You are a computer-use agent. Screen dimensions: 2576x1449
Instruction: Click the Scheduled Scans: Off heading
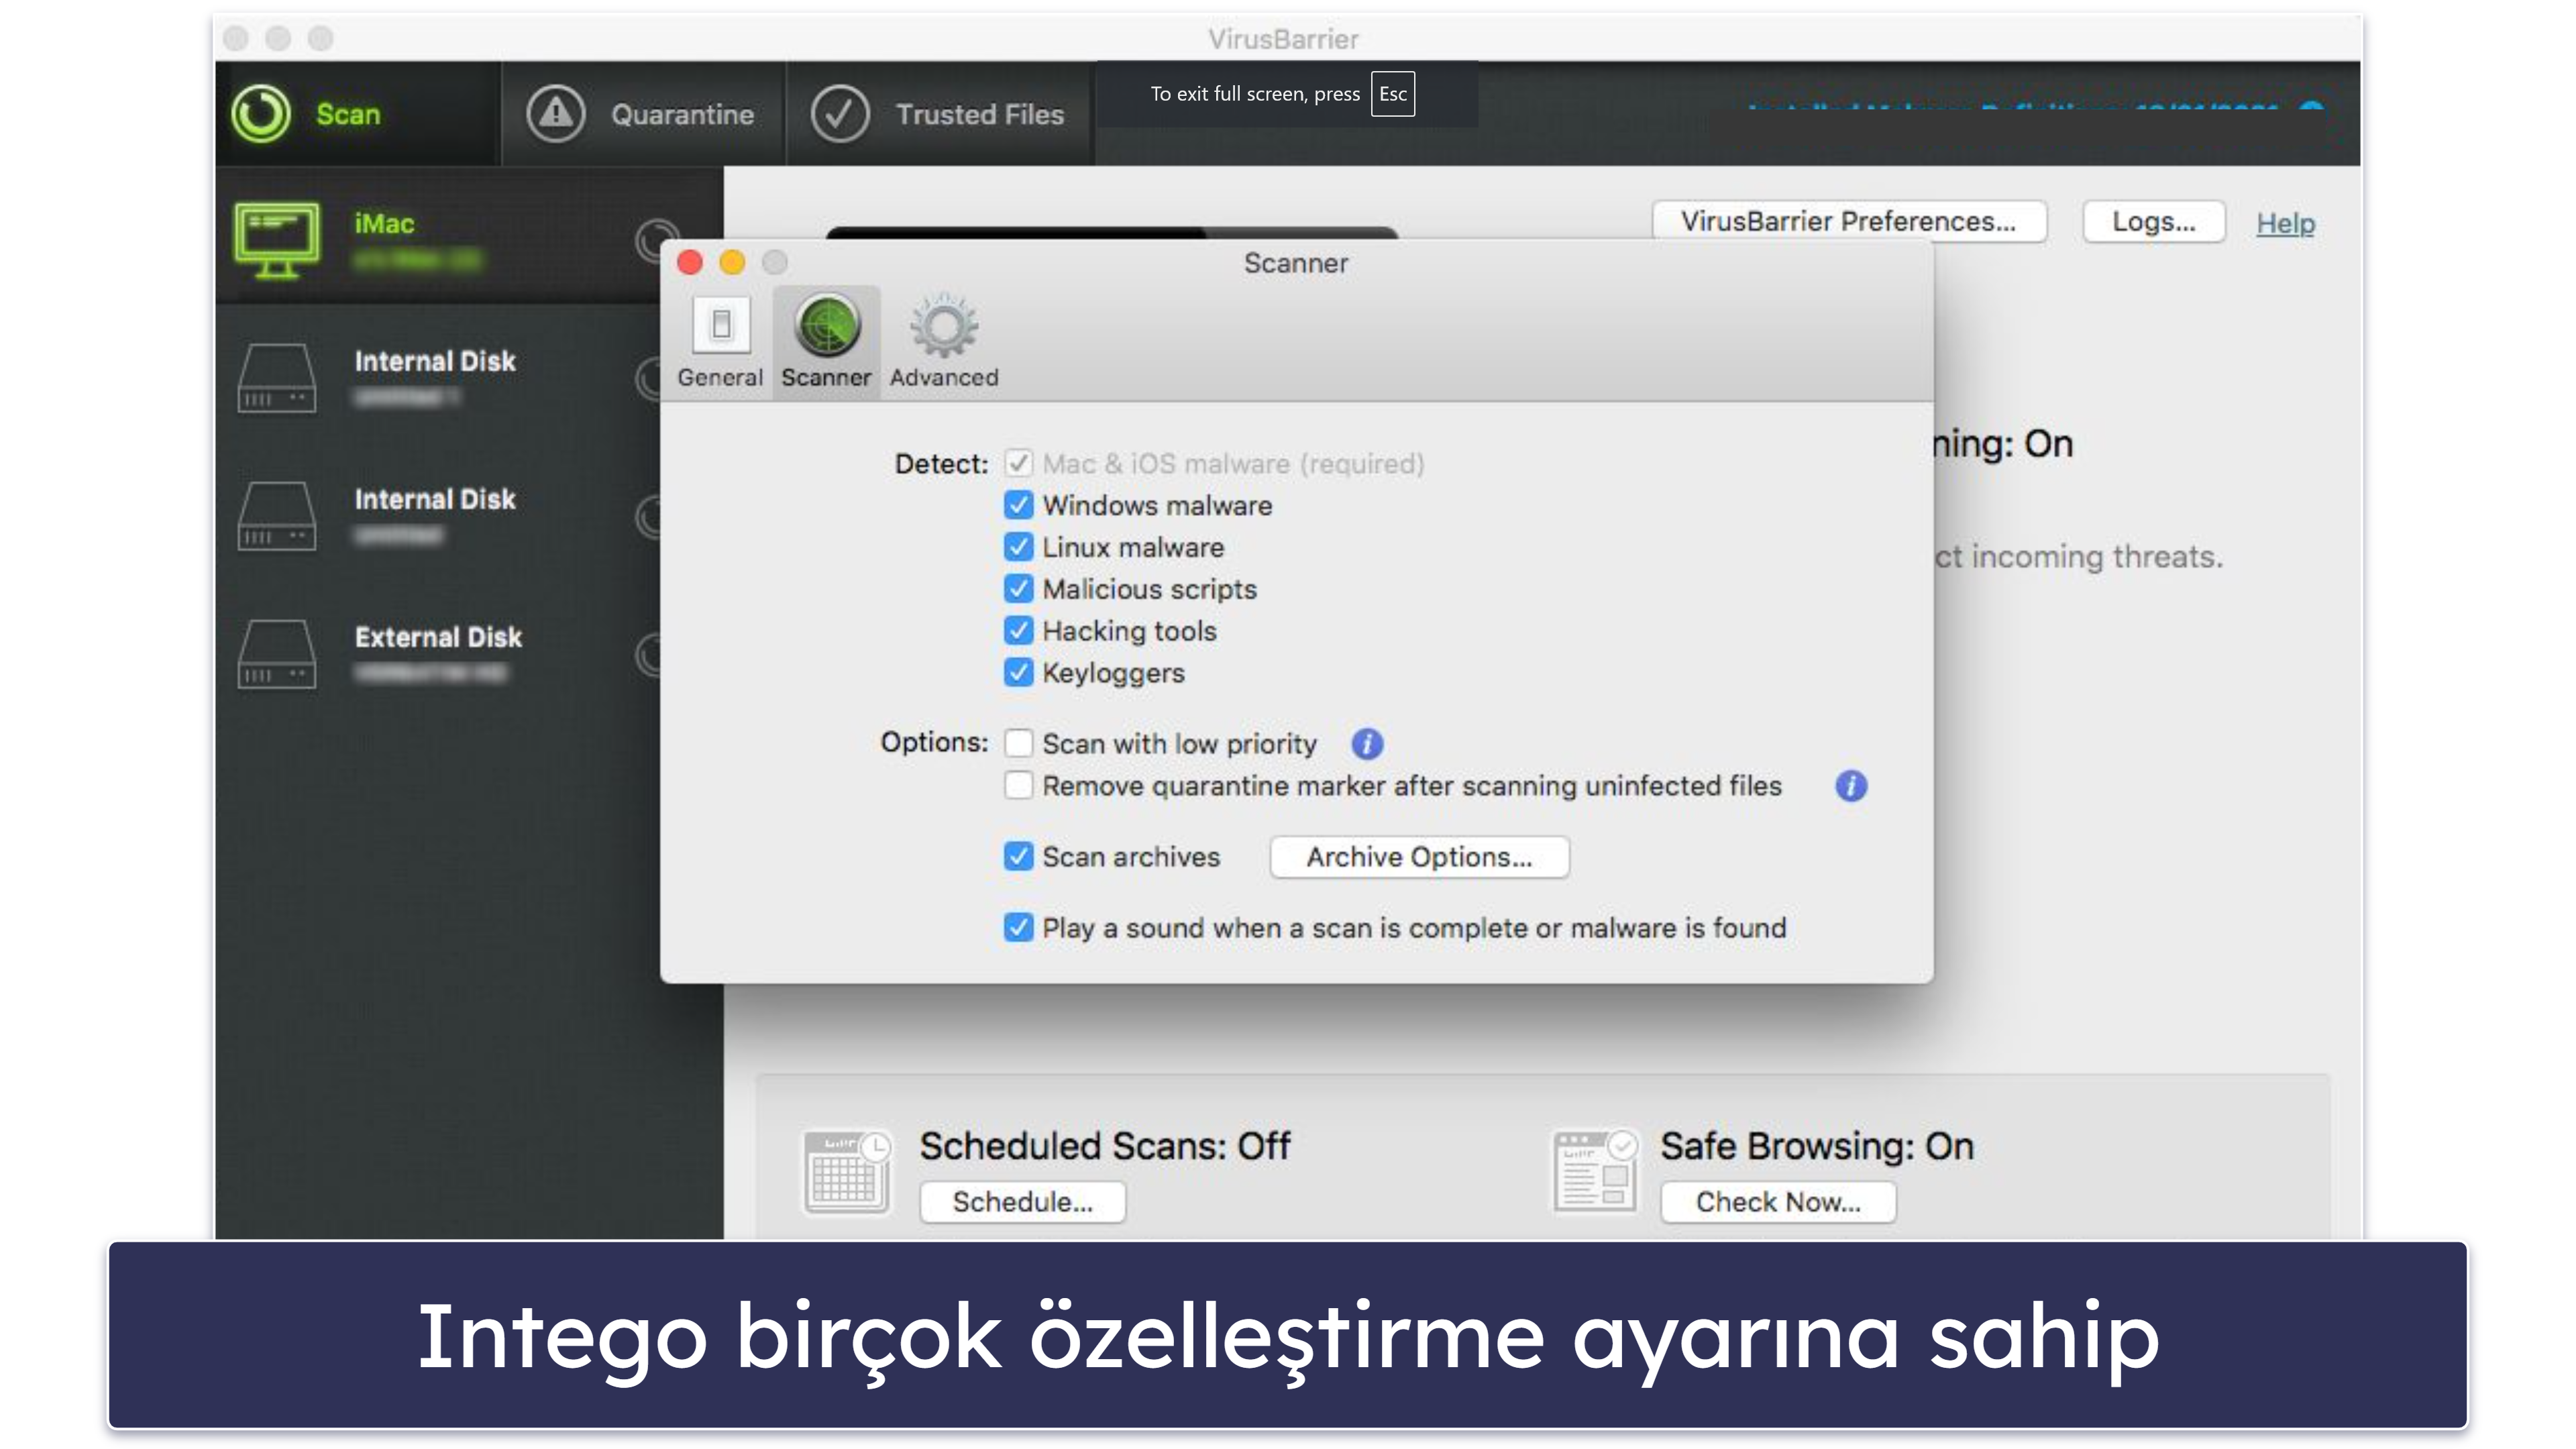tap(1105, 1147)
